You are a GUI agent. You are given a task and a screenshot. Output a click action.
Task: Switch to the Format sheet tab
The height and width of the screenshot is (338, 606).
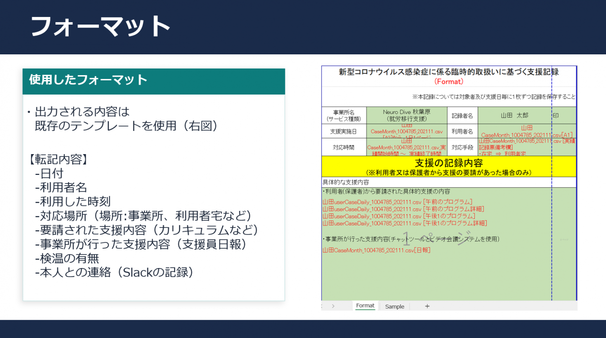coord(365,306)
